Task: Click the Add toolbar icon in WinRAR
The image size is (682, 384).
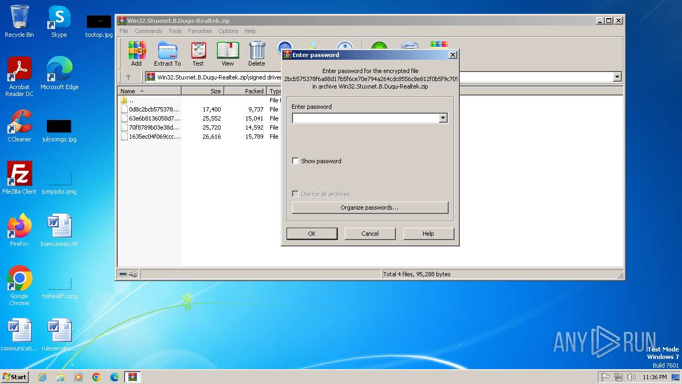Action: 136,54
